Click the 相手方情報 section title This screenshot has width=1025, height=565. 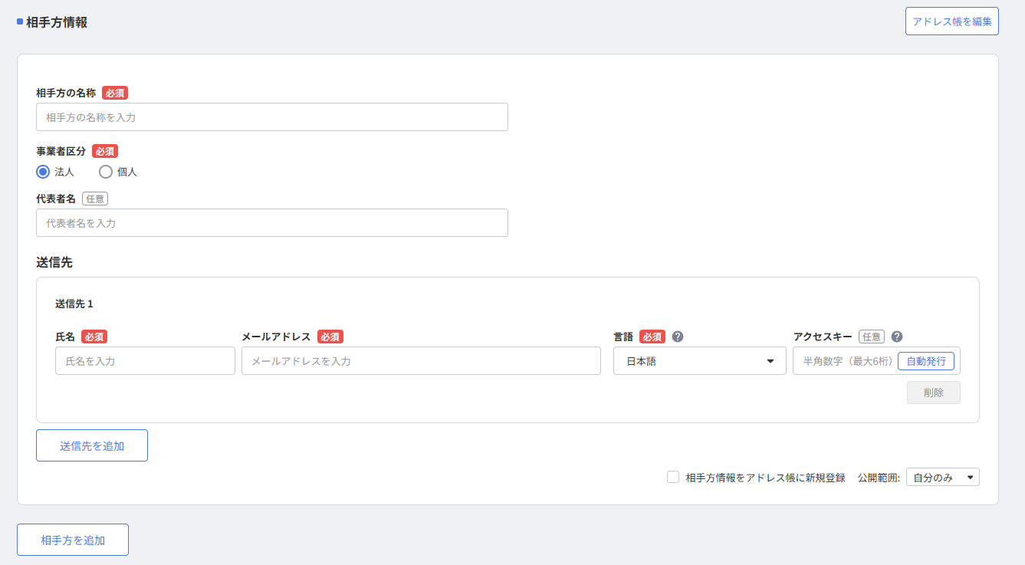(x=57, y=22)
